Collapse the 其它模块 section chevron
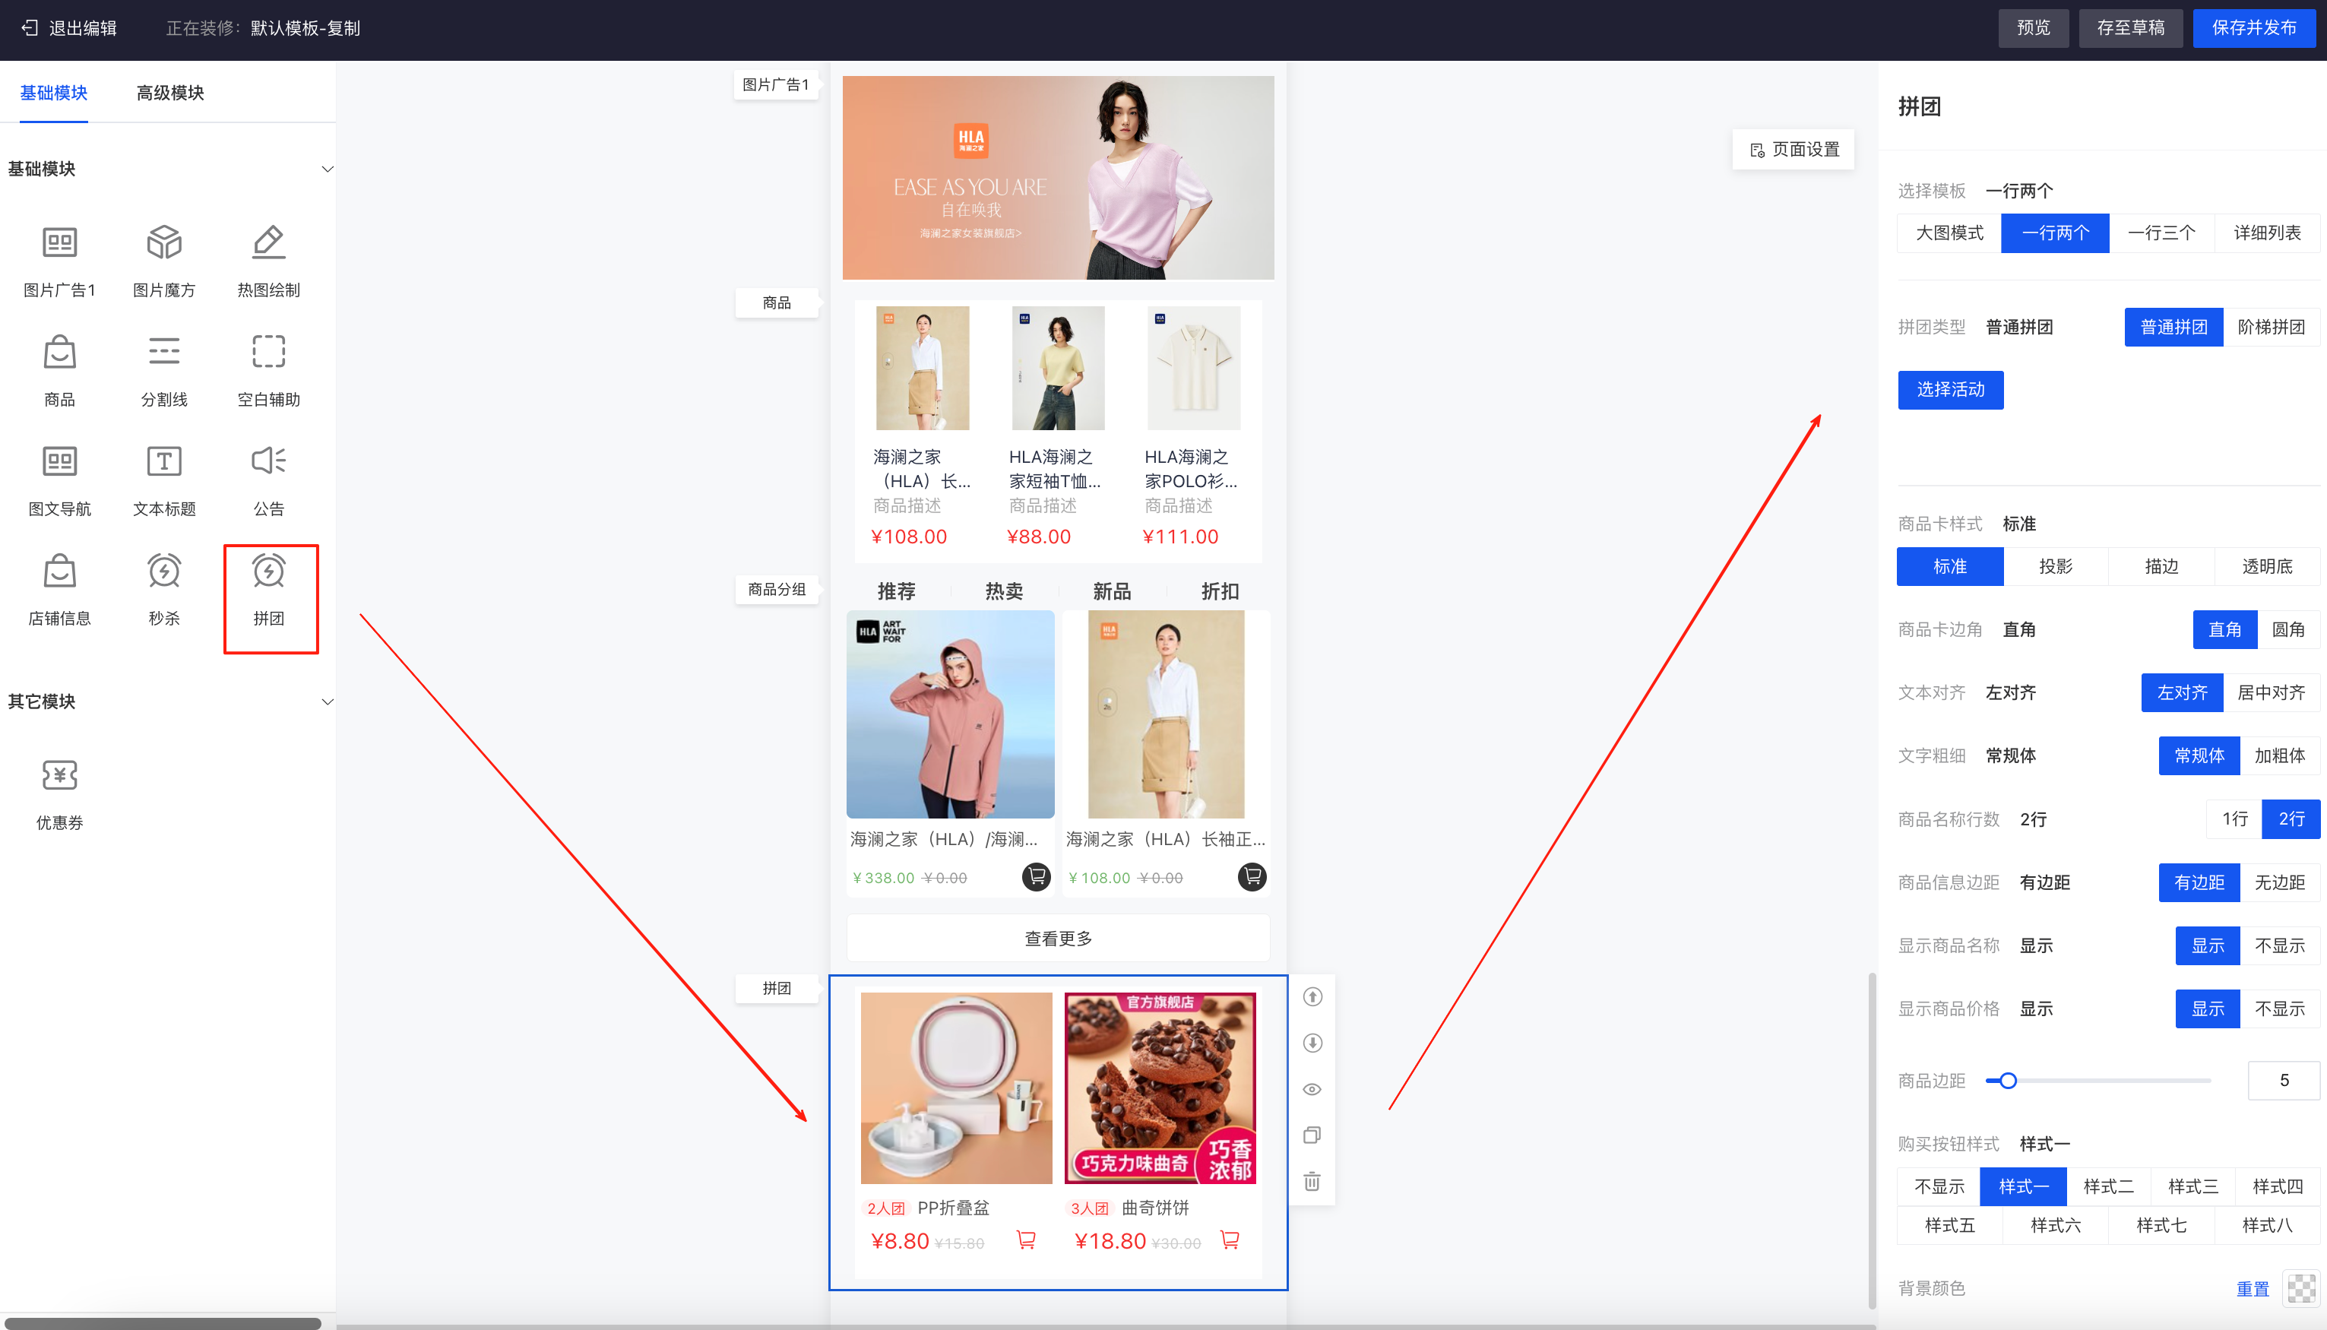The image size is (2327, 1330). coord(327,701)
